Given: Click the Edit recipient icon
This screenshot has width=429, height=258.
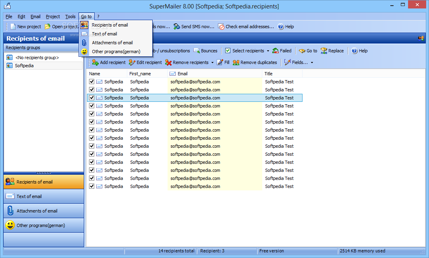Looking at the screenshot, I should click(x=132, y=62).
